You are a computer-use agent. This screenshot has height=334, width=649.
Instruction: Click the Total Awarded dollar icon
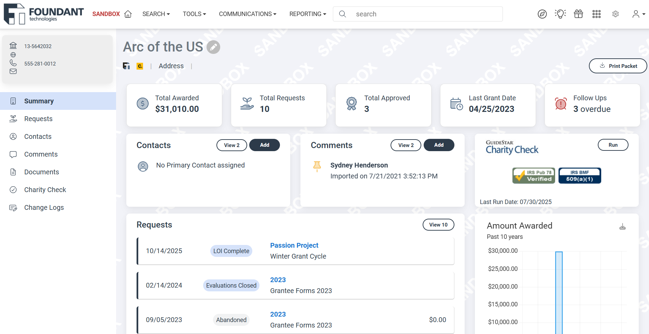143,103
